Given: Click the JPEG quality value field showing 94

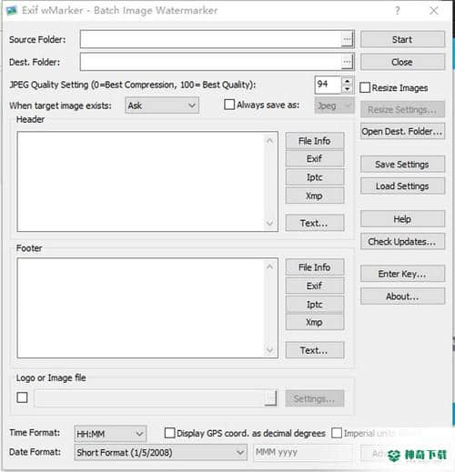Looking at the screenshot, I should 329,85.
